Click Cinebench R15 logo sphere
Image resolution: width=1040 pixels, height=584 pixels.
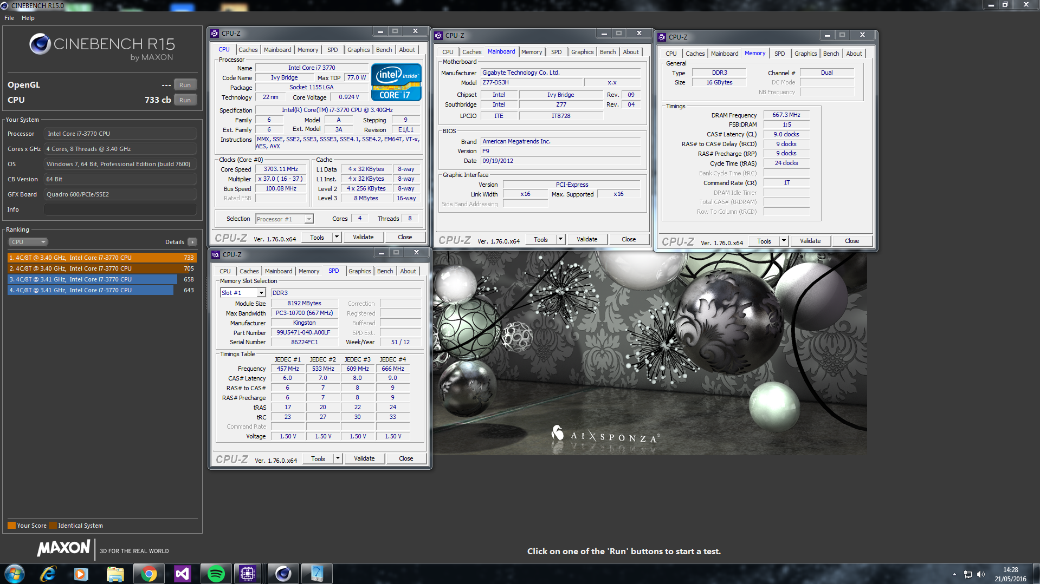[40, 44]
